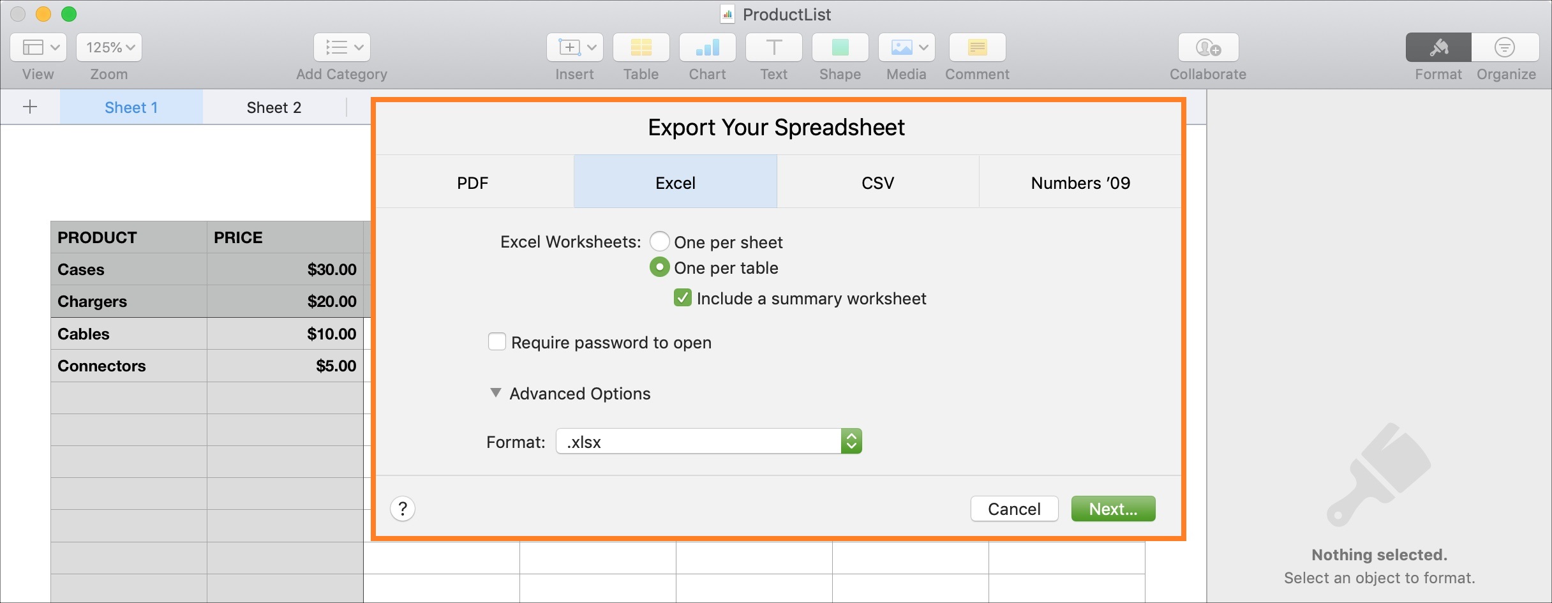The height and width of the screenshot is (603, 1552).
Task: Open the View menu button
Action: tap(38, 47)
